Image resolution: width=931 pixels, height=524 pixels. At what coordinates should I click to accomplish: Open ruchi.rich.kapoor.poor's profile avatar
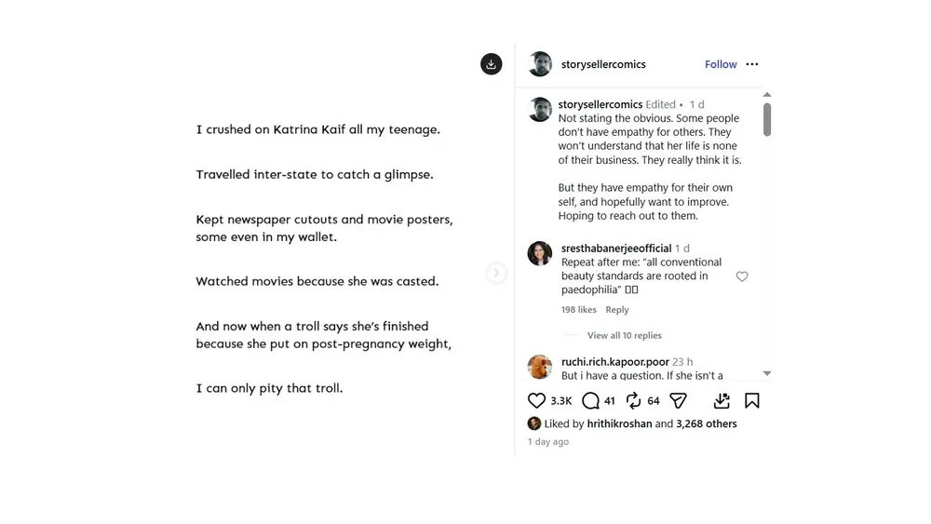(x=539, y=367)
